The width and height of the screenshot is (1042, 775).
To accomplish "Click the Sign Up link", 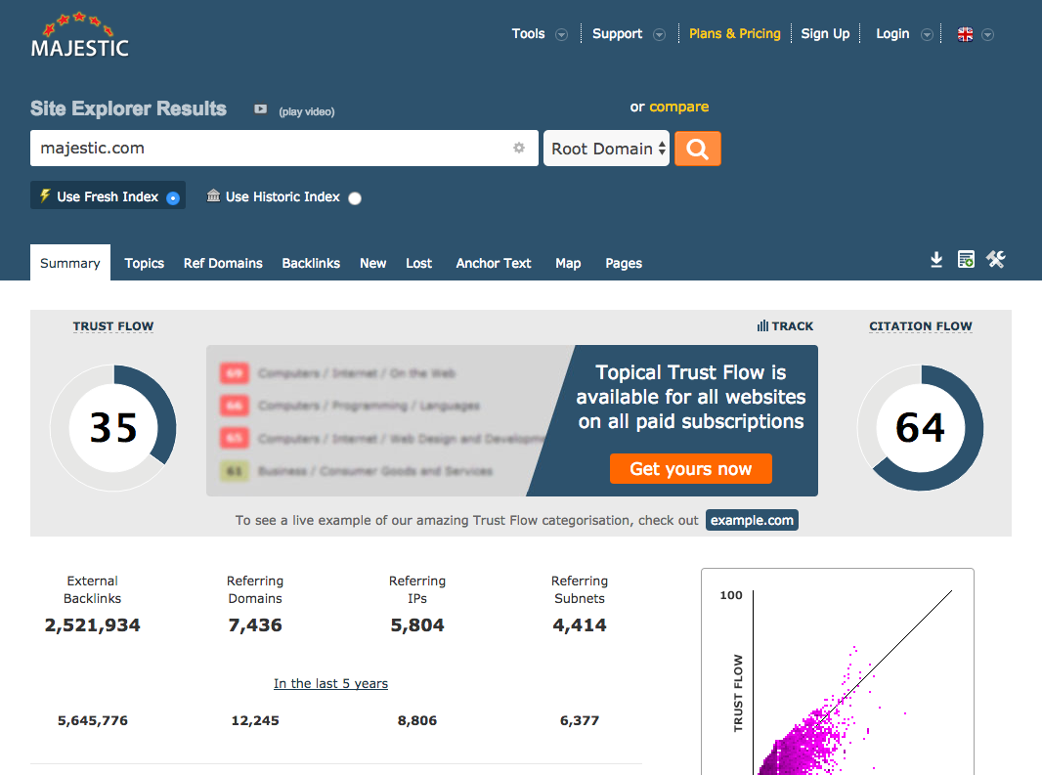I will coord(825,34).
